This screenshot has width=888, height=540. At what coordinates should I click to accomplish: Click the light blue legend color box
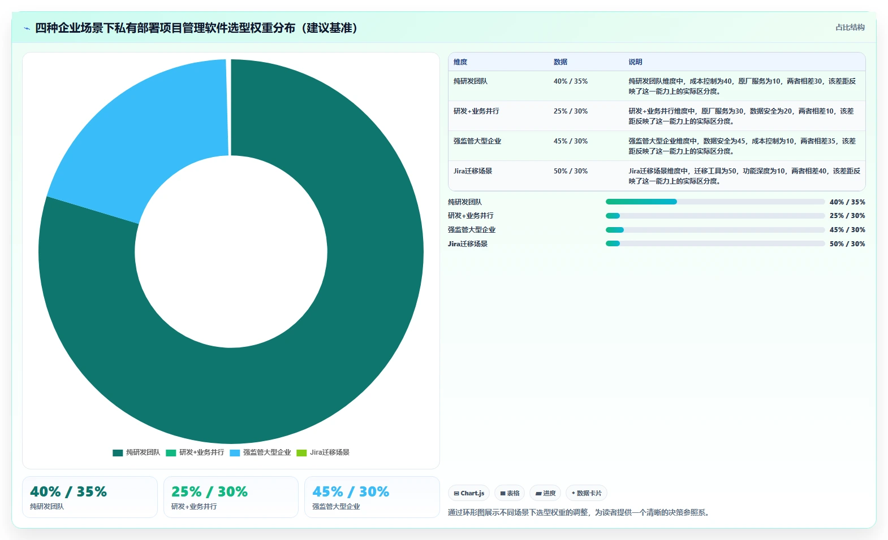[235, 452]
